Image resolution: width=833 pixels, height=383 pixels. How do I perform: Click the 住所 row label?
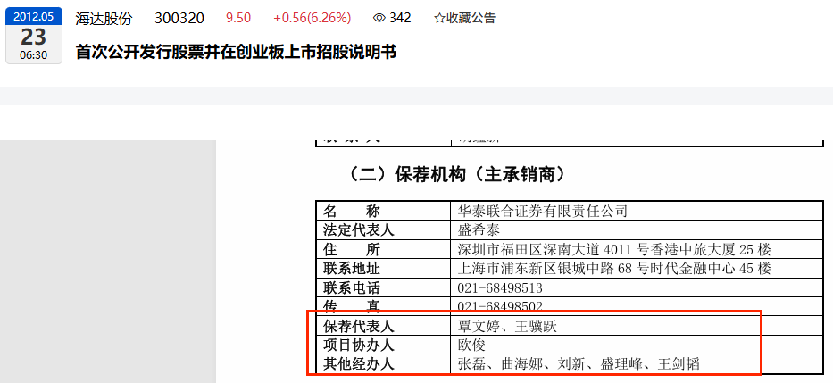pyautogui.click(x=352, y=249)
